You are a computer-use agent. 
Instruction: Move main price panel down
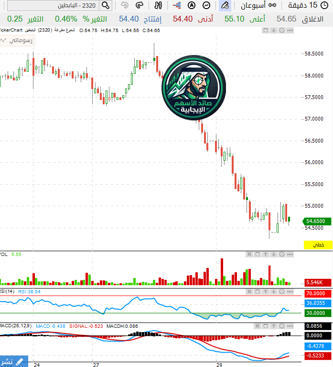(x=274, y=30)
